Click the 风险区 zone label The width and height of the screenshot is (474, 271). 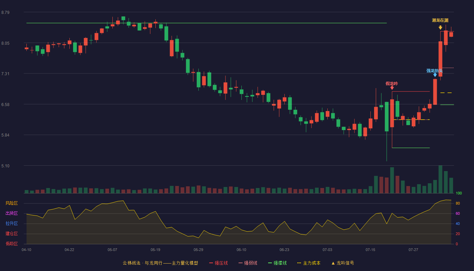point(12,203)
